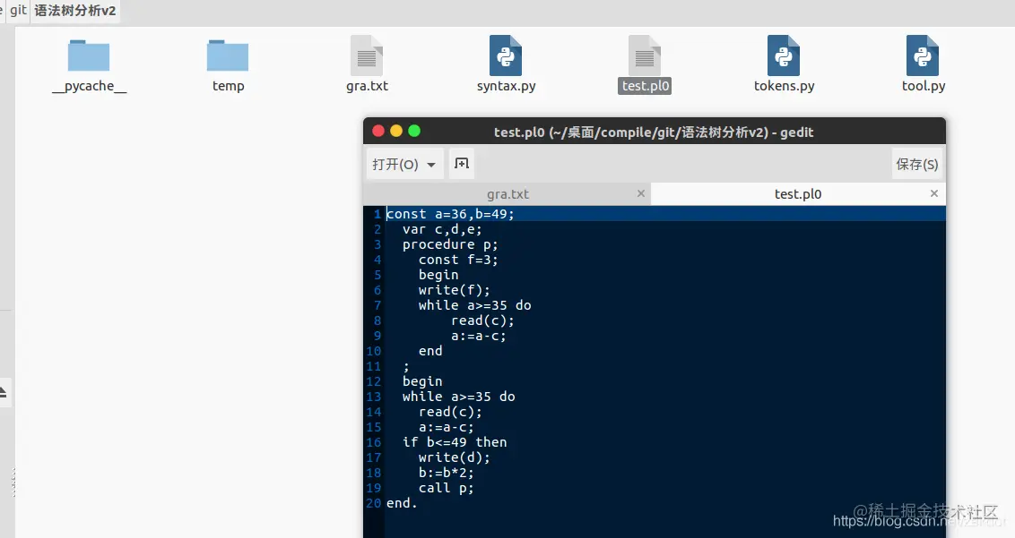Click line 'call p;' in editor
The image size is (1015, 538).
point(446,488)
